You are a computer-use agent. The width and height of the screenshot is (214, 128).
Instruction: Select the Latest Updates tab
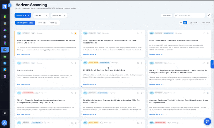[25, 23]
